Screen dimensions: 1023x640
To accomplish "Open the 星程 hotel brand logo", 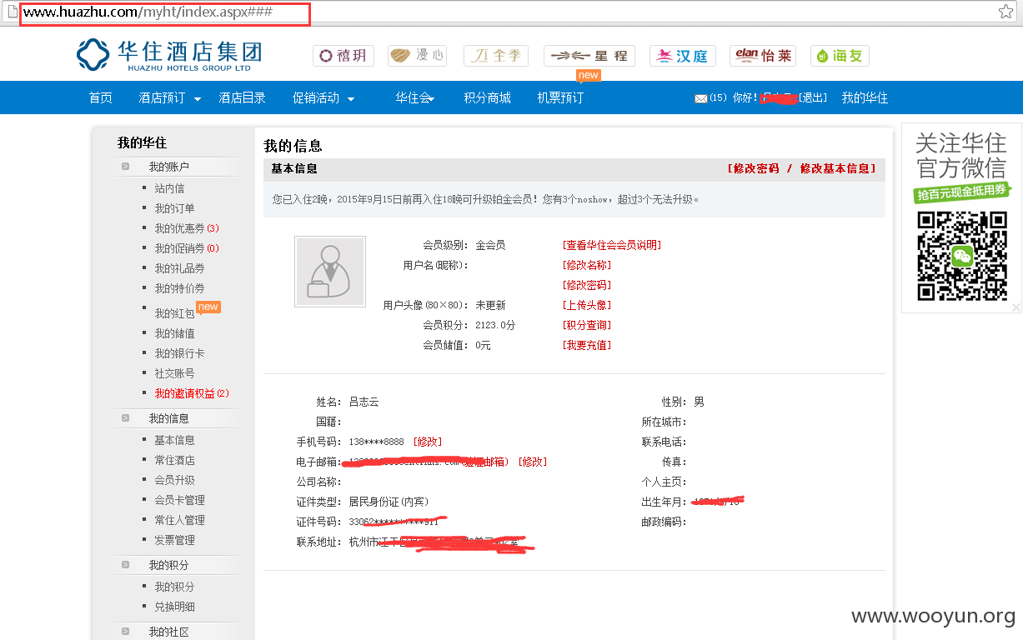I will (x=589, y=56).
